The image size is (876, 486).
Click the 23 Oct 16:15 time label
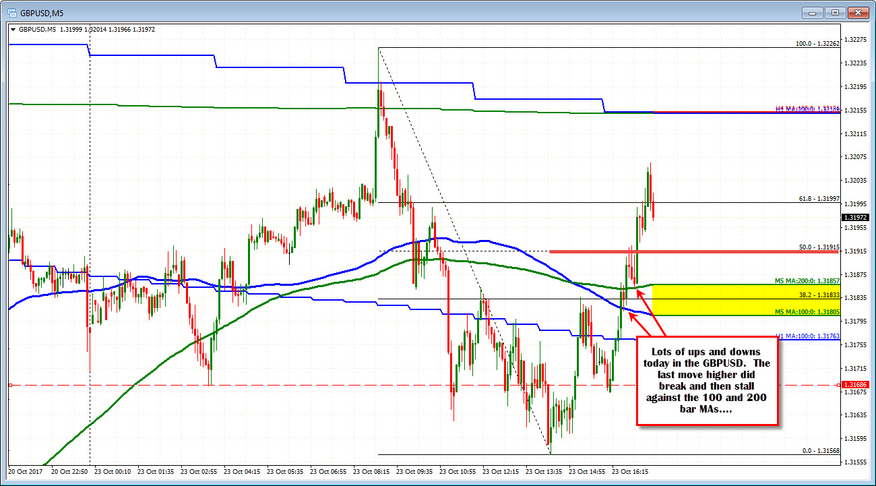pyautogui.click(x=631, y=472)
